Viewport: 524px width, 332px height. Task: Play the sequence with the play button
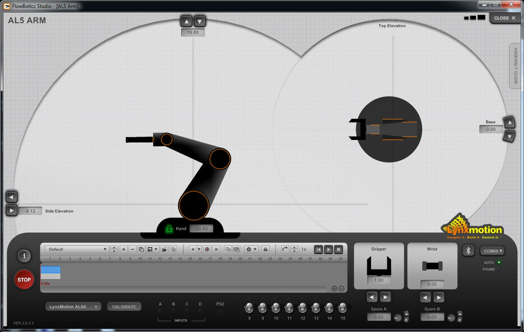click(x=329, y=249)
